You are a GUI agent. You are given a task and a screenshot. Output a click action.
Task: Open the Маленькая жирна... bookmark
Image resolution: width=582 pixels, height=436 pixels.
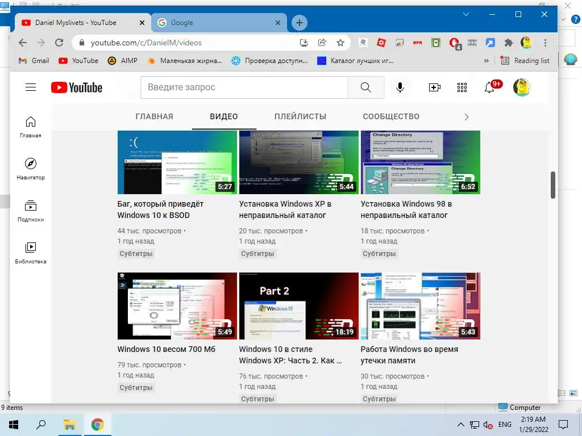[185, 60]
